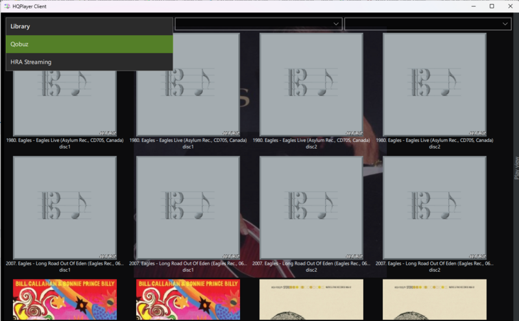Select the third Eagles Live album cover

pyautogui.click(x=311, y=85)
